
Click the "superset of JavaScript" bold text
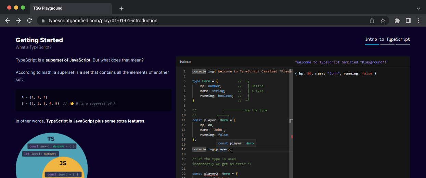pyautogui.click(x=68, y=60)
